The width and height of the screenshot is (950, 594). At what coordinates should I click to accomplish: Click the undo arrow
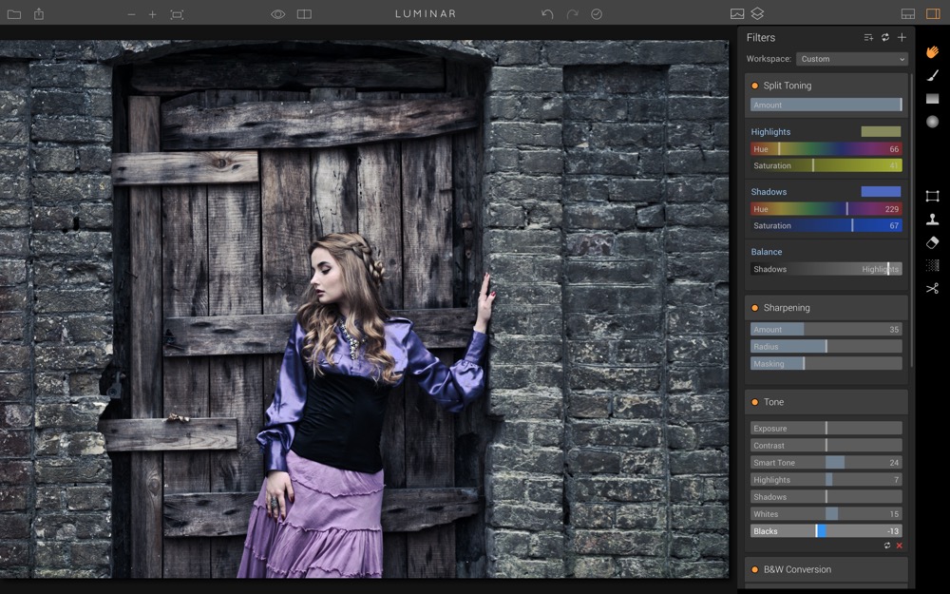coord(547,14)
